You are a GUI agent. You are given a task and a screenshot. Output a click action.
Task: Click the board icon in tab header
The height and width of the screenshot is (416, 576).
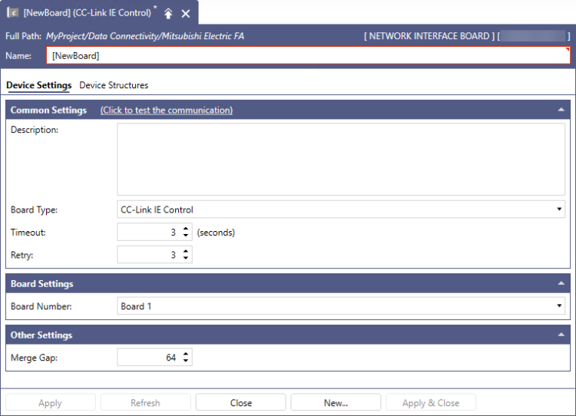(12, 13)
